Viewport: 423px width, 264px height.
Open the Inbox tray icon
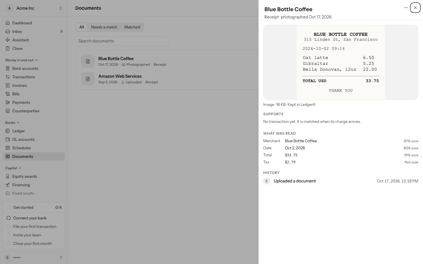8,31
